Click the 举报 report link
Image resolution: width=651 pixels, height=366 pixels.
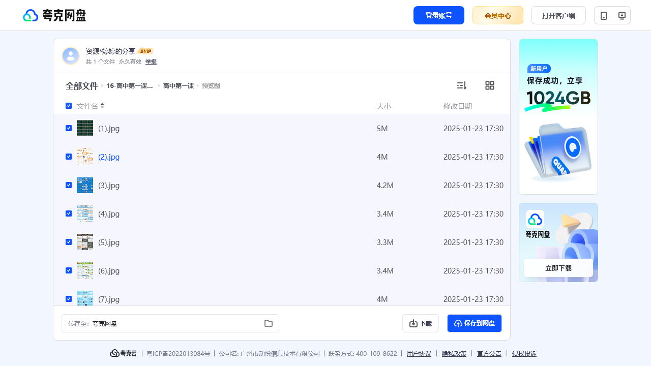(x=151, y=62)
